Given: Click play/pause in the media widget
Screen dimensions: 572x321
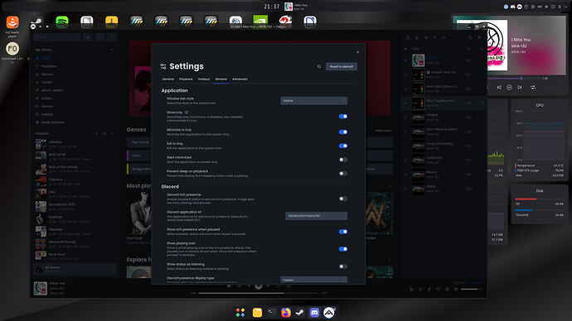Looking at the screenshot, I should coord(509,88).
